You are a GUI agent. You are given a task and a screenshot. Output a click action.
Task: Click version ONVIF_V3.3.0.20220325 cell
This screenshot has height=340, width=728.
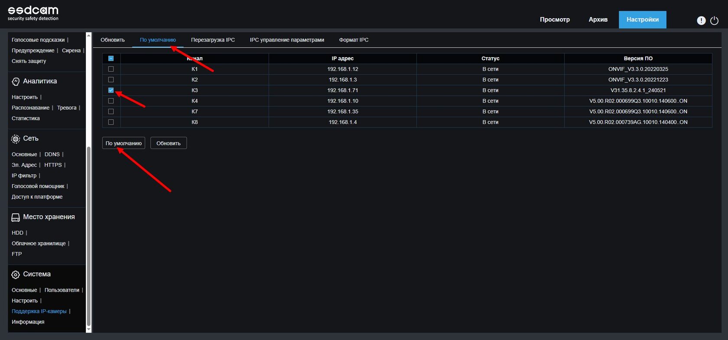point(638,69)
